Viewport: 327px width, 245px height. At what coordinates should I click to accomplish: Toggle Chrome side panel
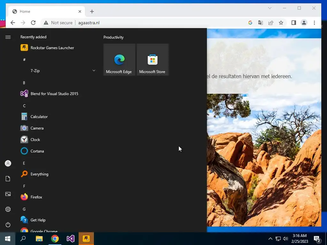pyautogui.click(x=294, y=23)
